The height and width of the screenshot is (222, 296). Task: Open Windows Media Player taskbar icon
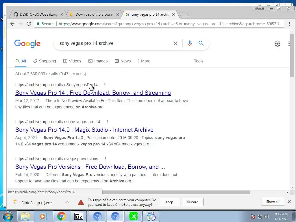point(43,217)
